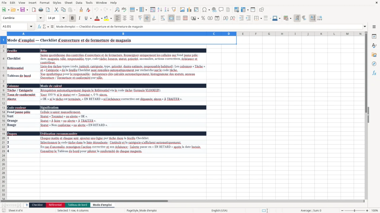This screenshot has height=213, width=380.
Task: Export the sheet directly as PDF
Action: (34, 10)
